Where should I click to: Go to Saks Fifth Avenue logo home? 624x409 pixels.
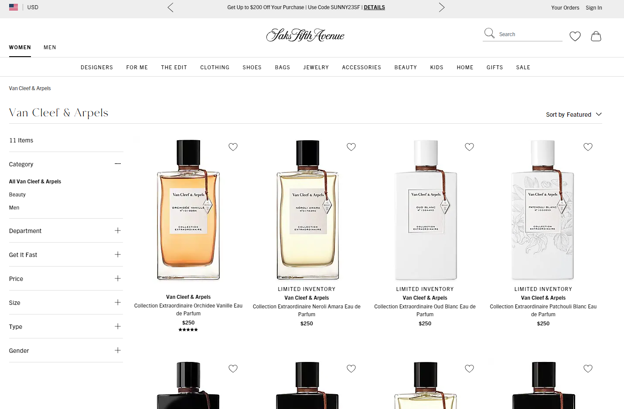coord(305,35)
